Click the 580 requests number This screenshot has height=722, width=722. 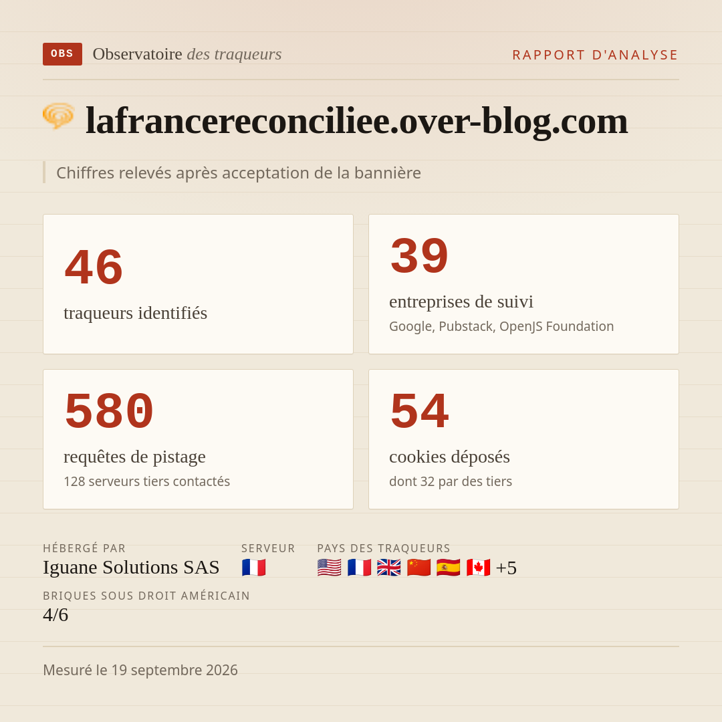point(109,410)
